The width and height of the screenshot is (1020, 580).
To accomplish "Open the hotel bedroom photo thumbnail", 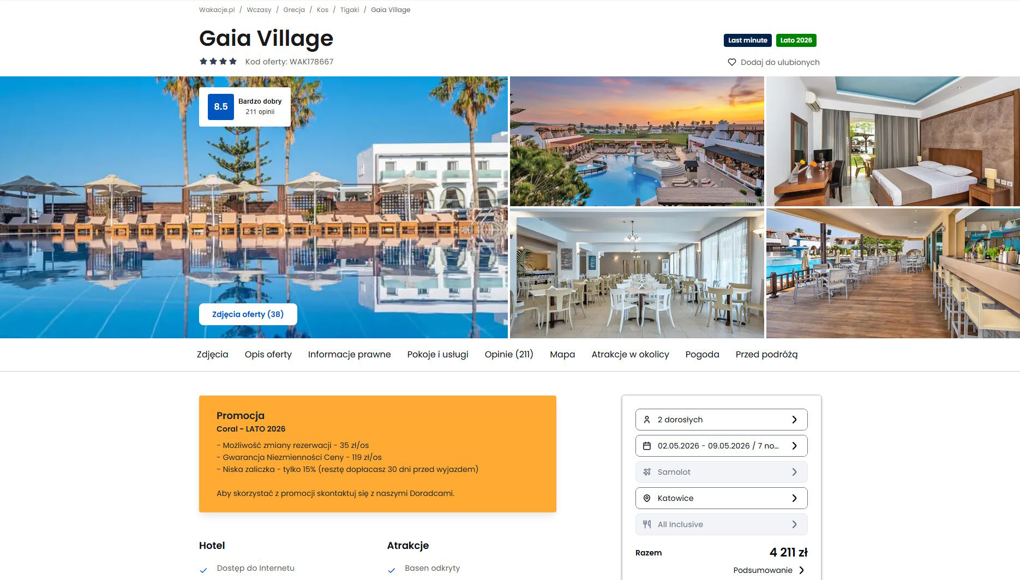I will click(x=893, y=141).
